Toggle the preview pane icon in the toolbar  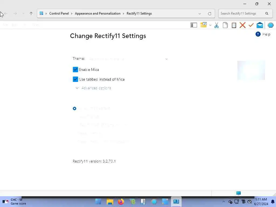pos(194,25)
